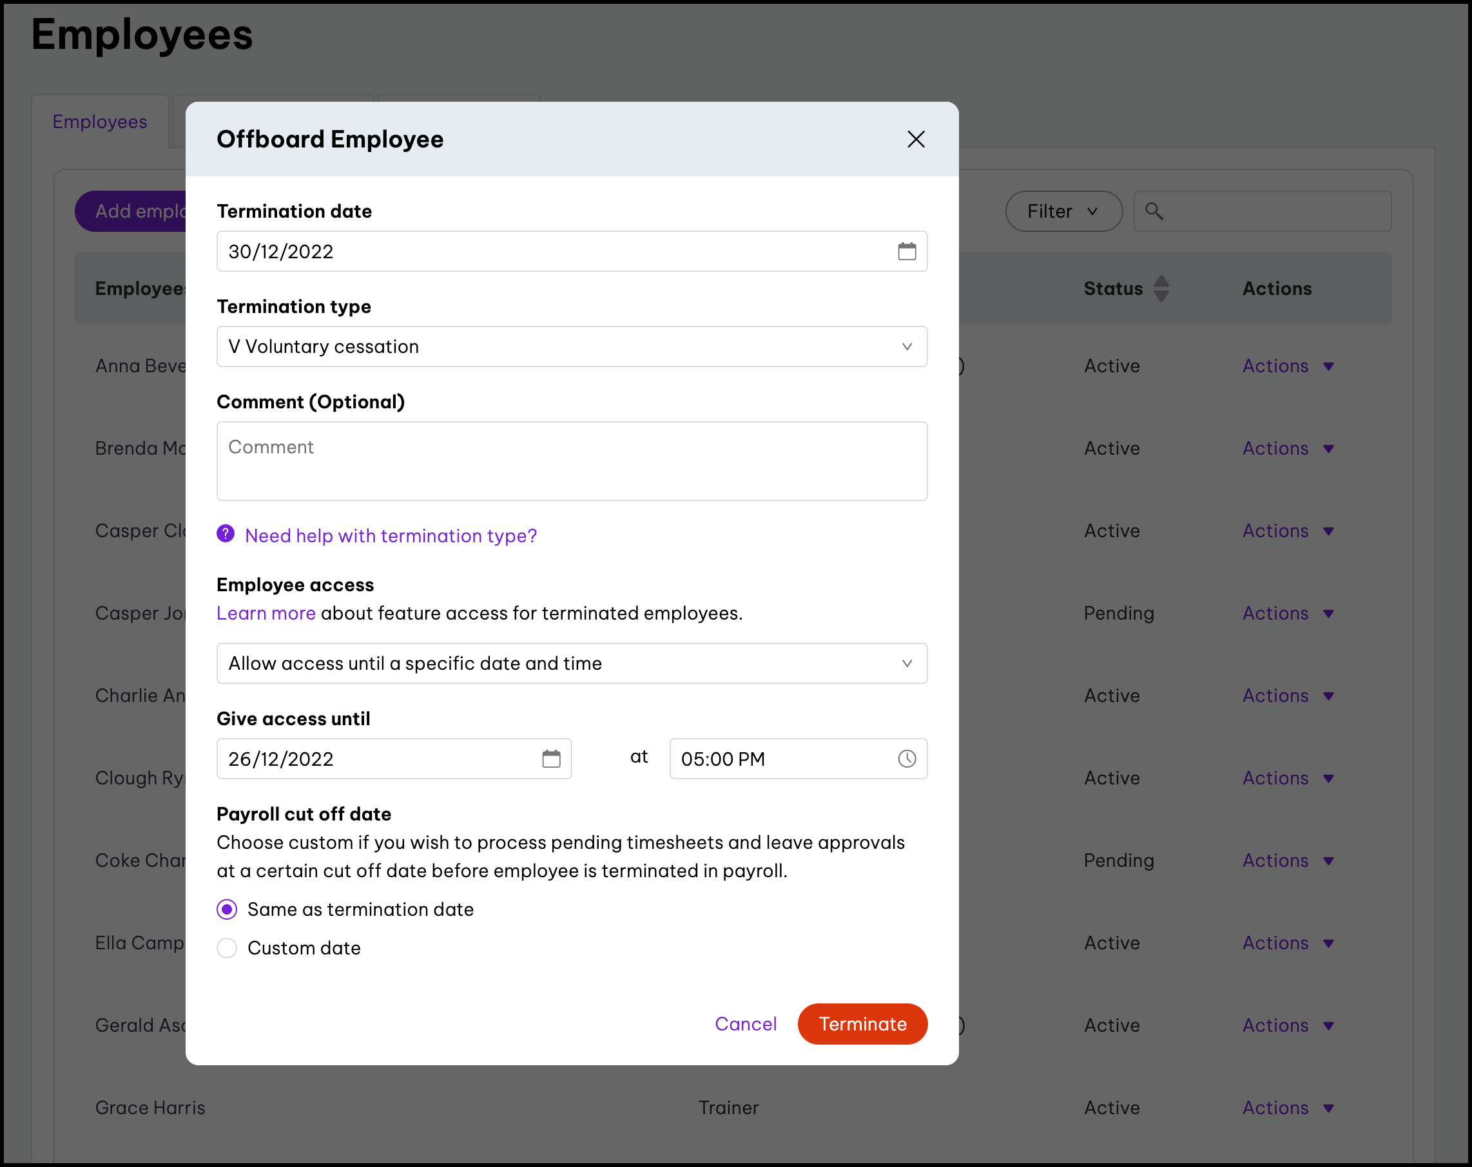Screen dimensions: 1472x1167
Task: Click the search magnifier icon
Action: click(x=1154, y=211)
